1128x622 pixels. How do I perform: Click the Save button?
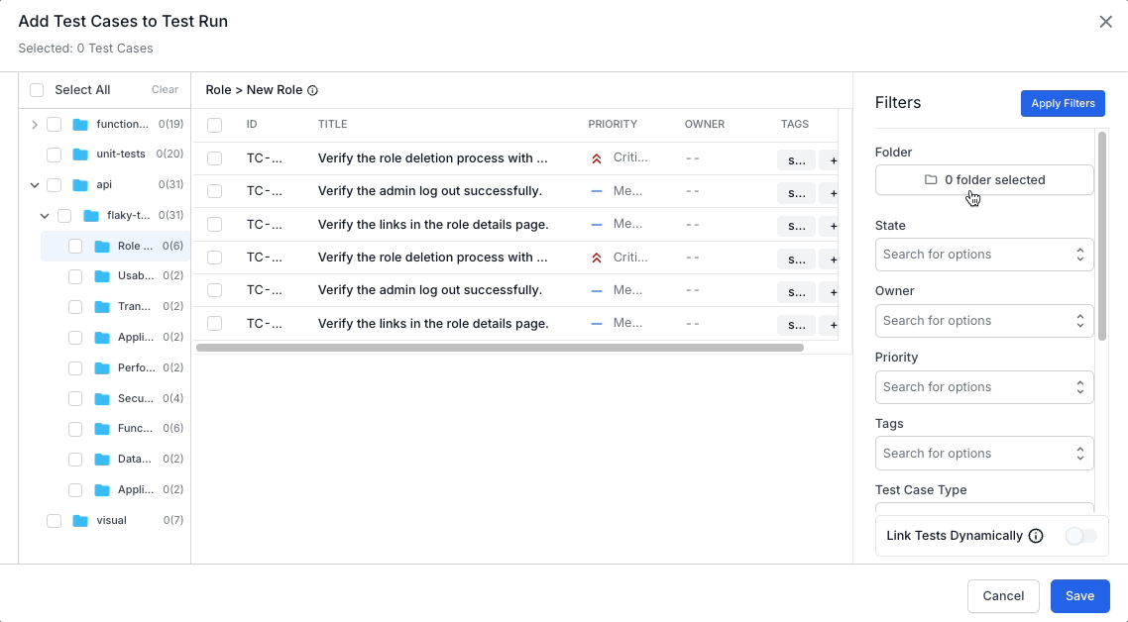click(1079, 595)
